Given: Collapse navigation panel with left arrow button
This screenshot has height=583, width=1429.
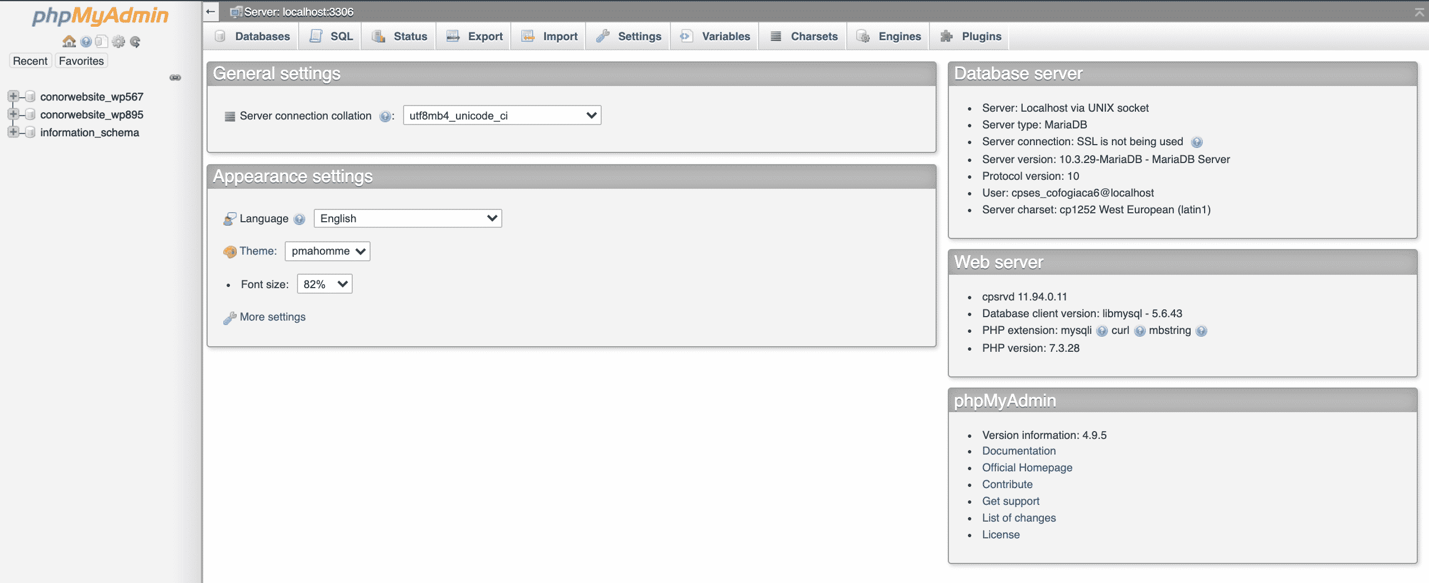Looking at the screenshot, I should (x=210, y=11).
